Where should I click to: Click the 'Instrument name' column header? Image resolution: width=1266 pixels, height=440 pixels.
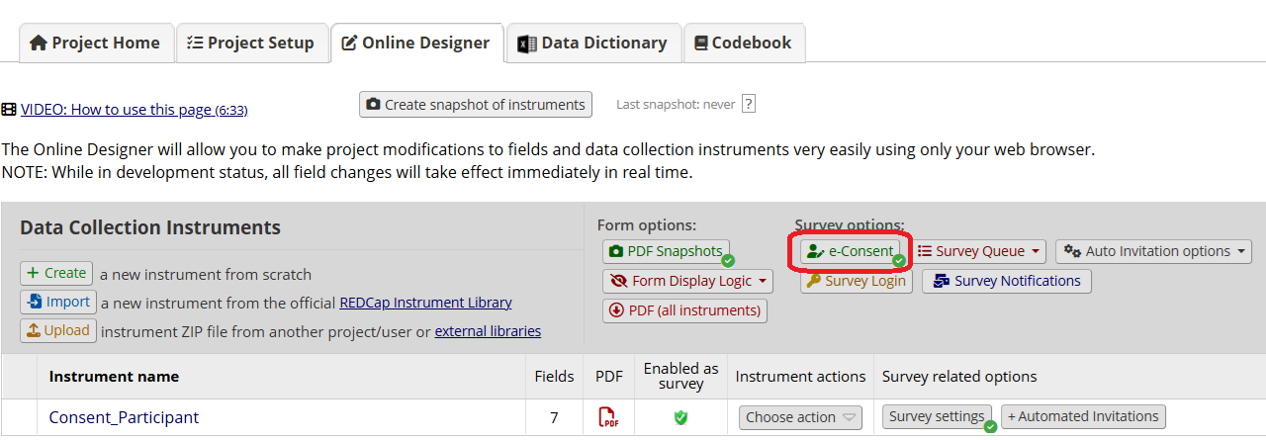pyautogui.click(x=114, y=376)
